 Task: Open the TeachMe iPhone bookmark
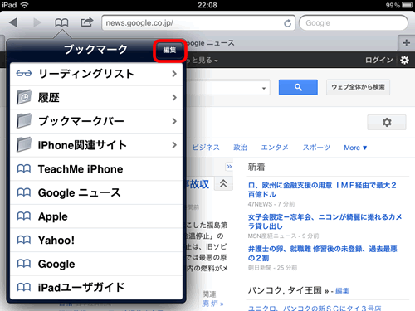click(x=96, y=169)
